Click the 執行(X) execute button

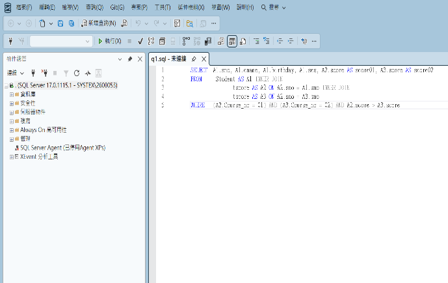[x=110, y=42]
